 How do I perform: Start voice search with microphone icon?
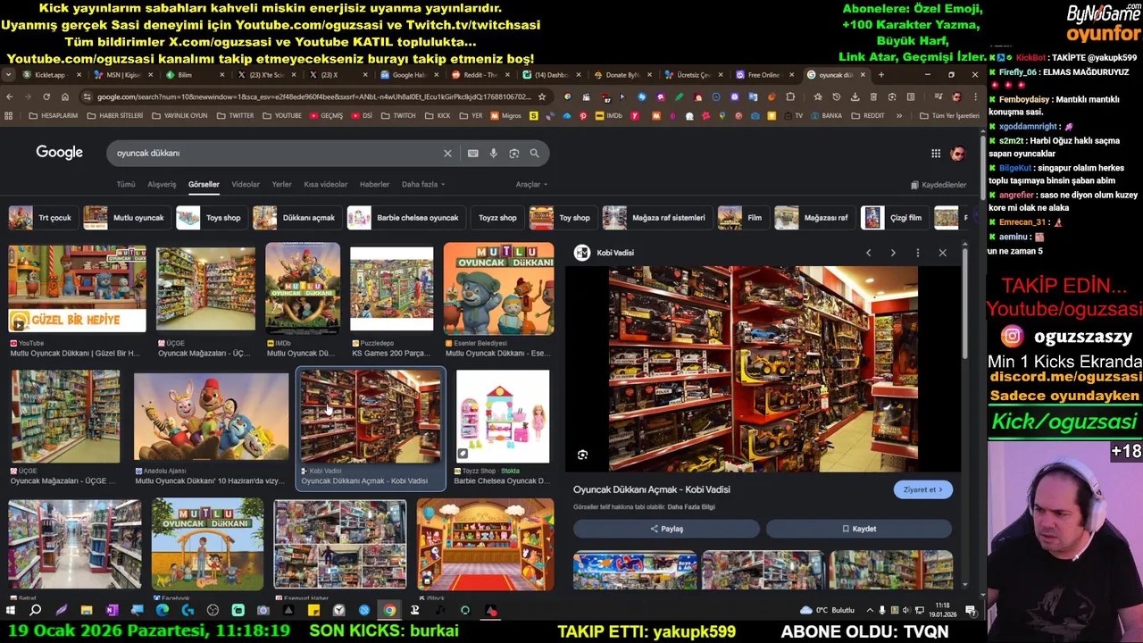click(x=493, y=154)
